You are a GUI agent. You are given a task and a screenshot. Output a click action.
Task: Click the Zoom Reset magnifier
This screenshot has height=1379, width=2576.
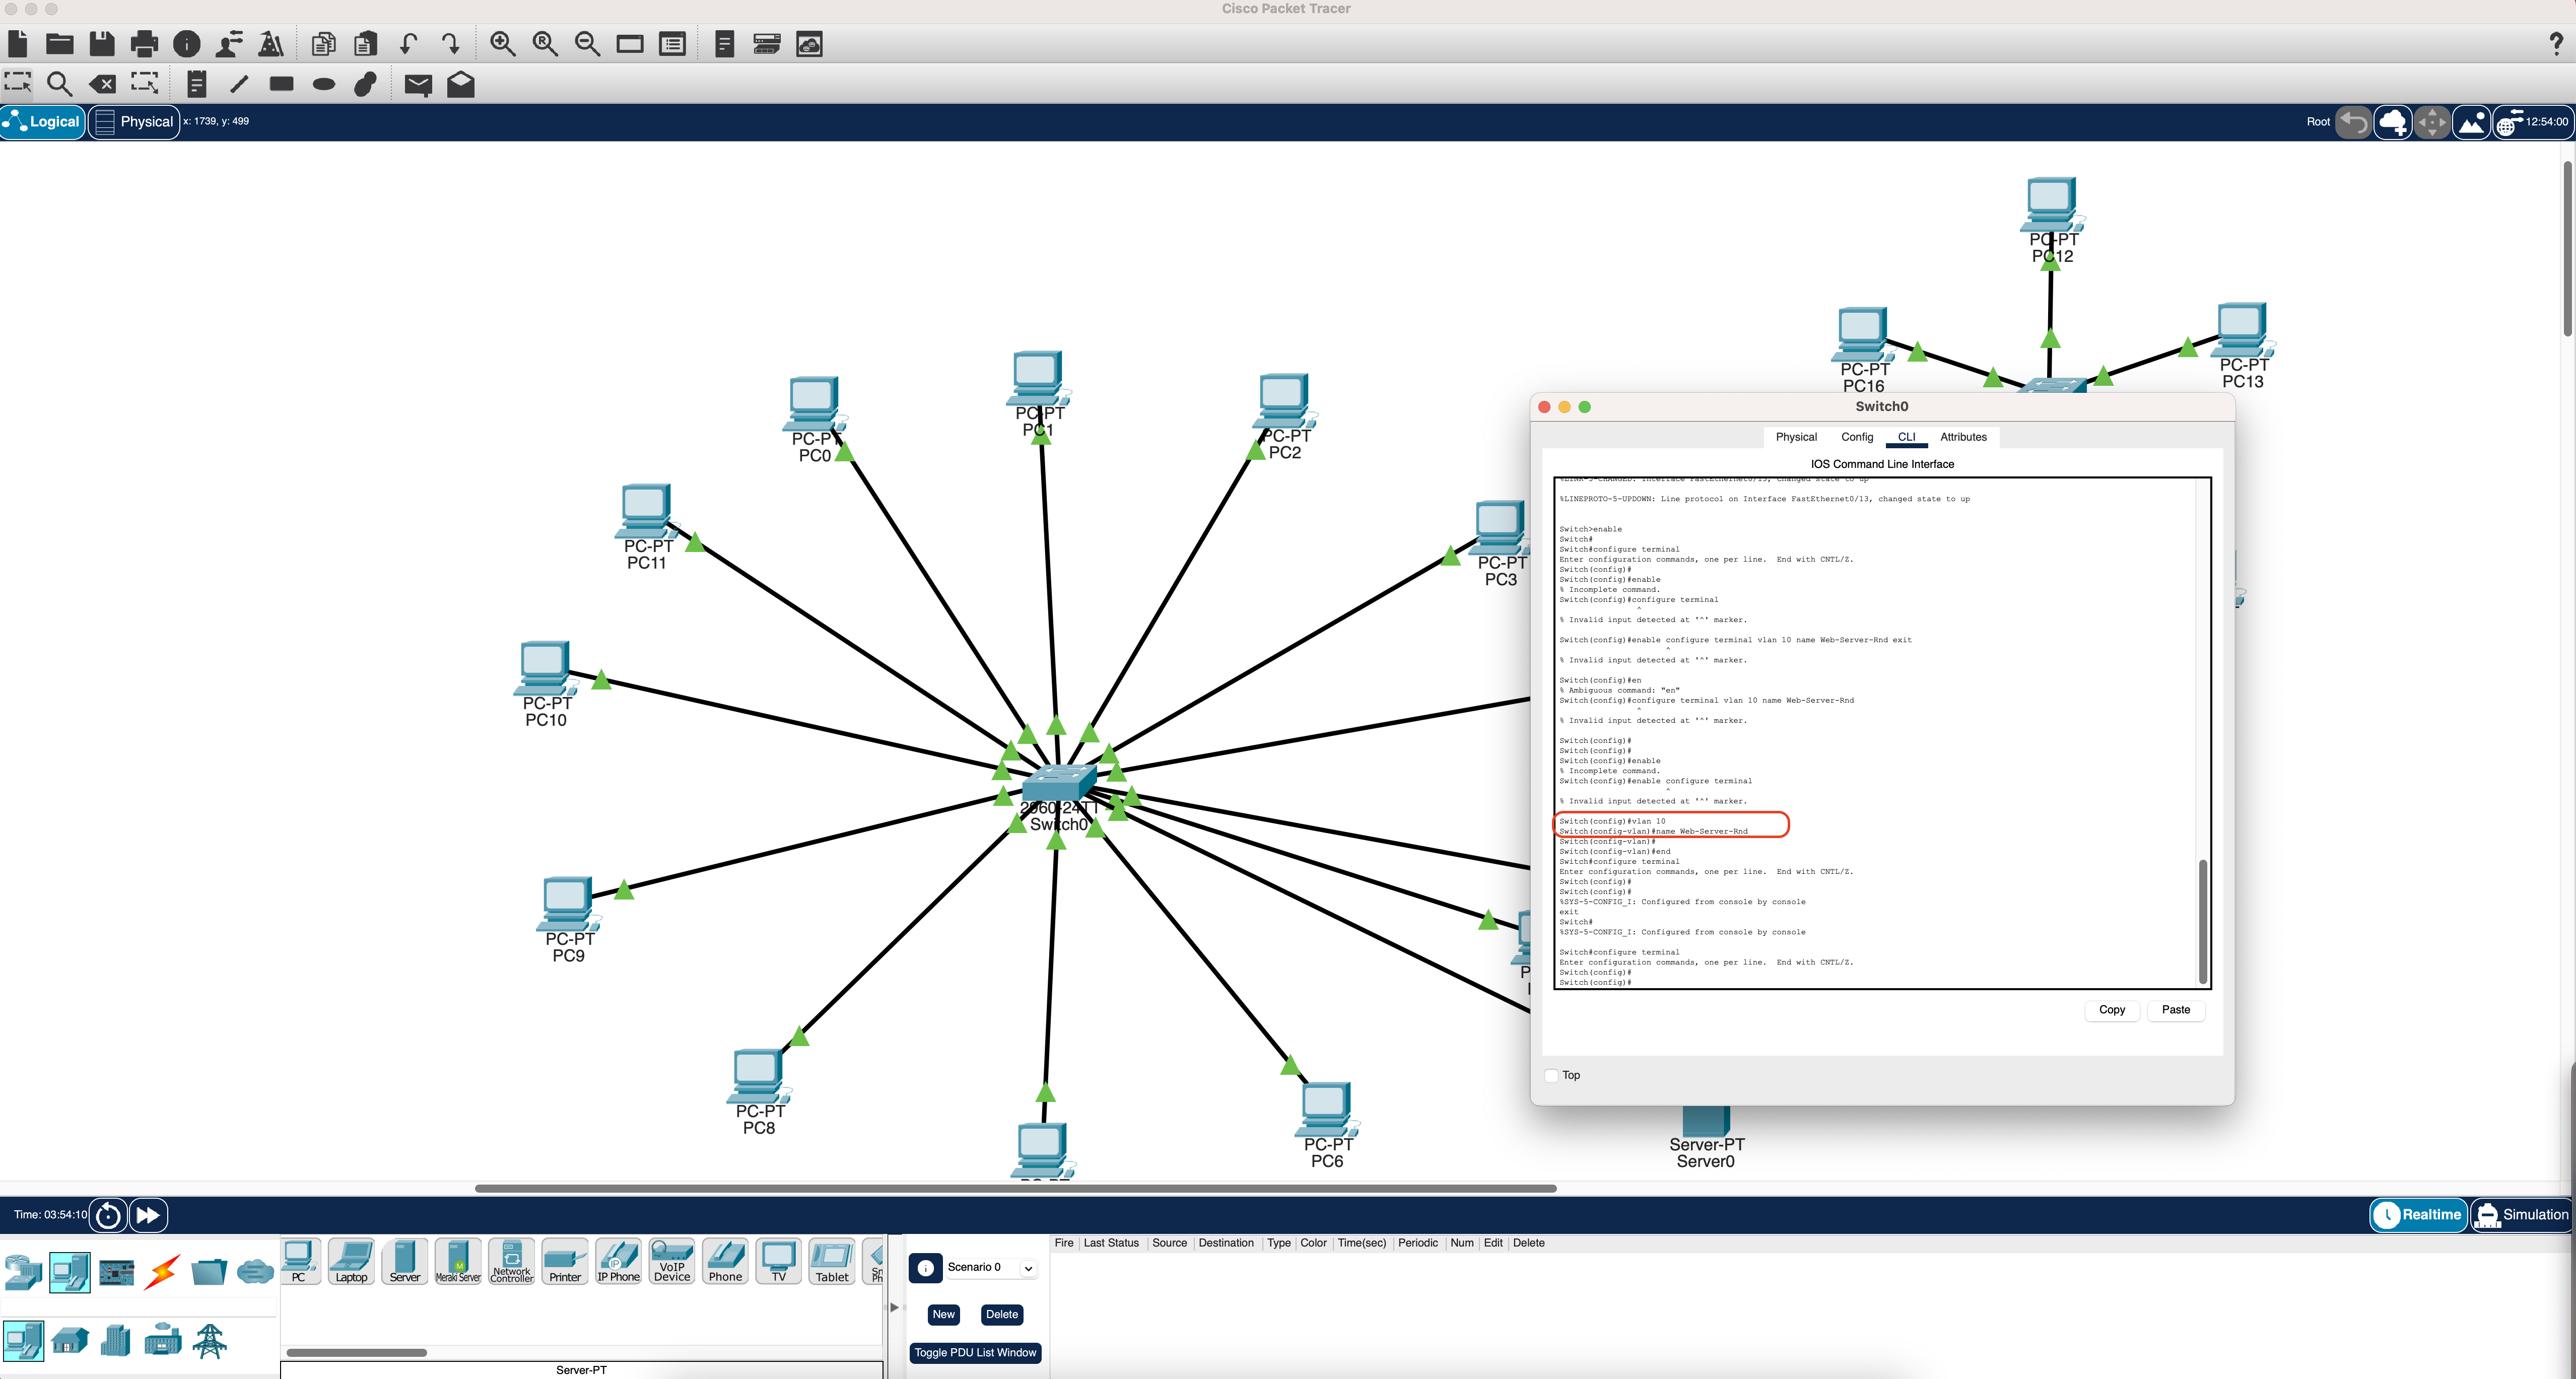tap(545, 44)
